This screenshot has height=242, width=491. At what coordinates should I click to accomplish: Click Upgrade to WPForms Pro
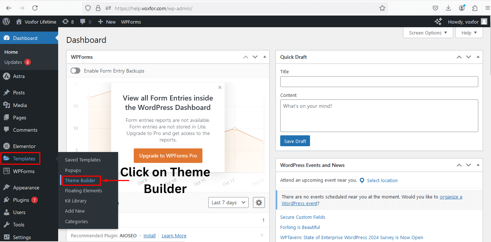pyautogui.click(x=168, y=155)
